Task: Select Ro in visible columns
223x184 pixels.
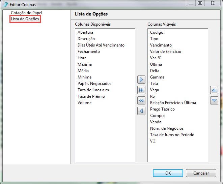Action: click(x=152, y=96)
